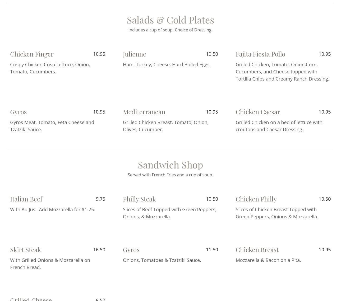Select the Chicken Breast sandwich
This screenshot has width=341, height=301.
point(257,250)
